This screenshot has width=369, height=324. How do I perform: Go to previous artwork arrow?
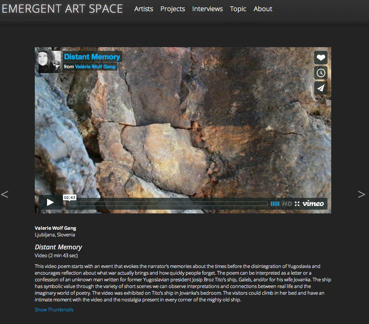pyautogui.click(x=5, y=194)
